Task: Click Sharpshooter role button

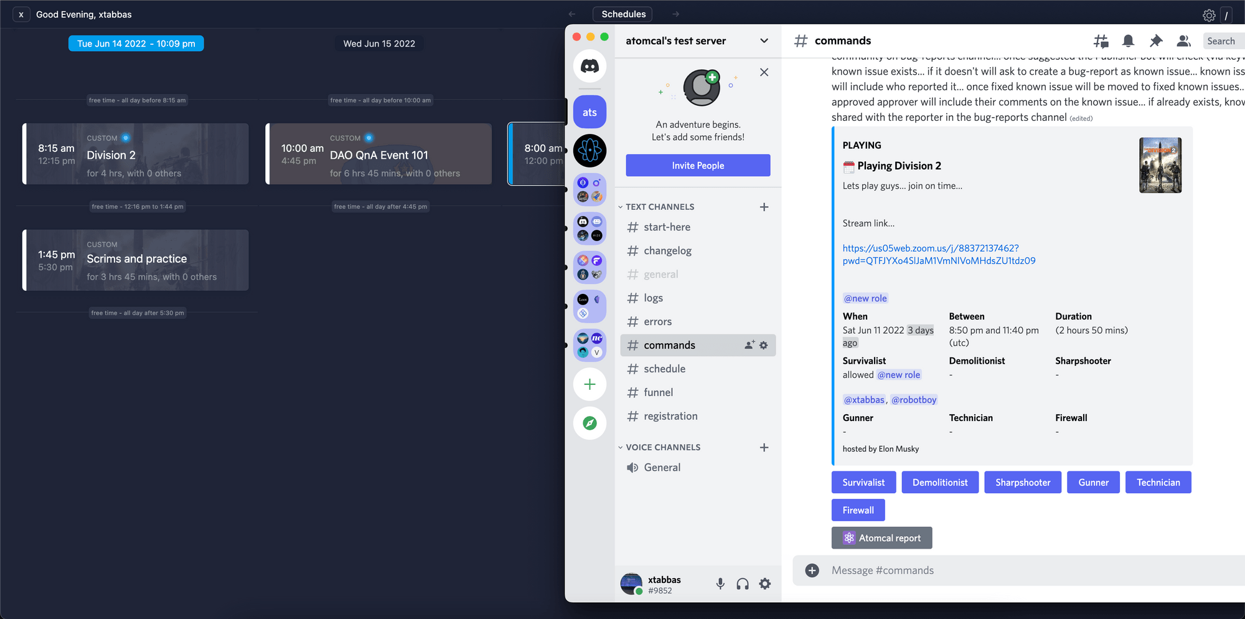Action: 1023,483
